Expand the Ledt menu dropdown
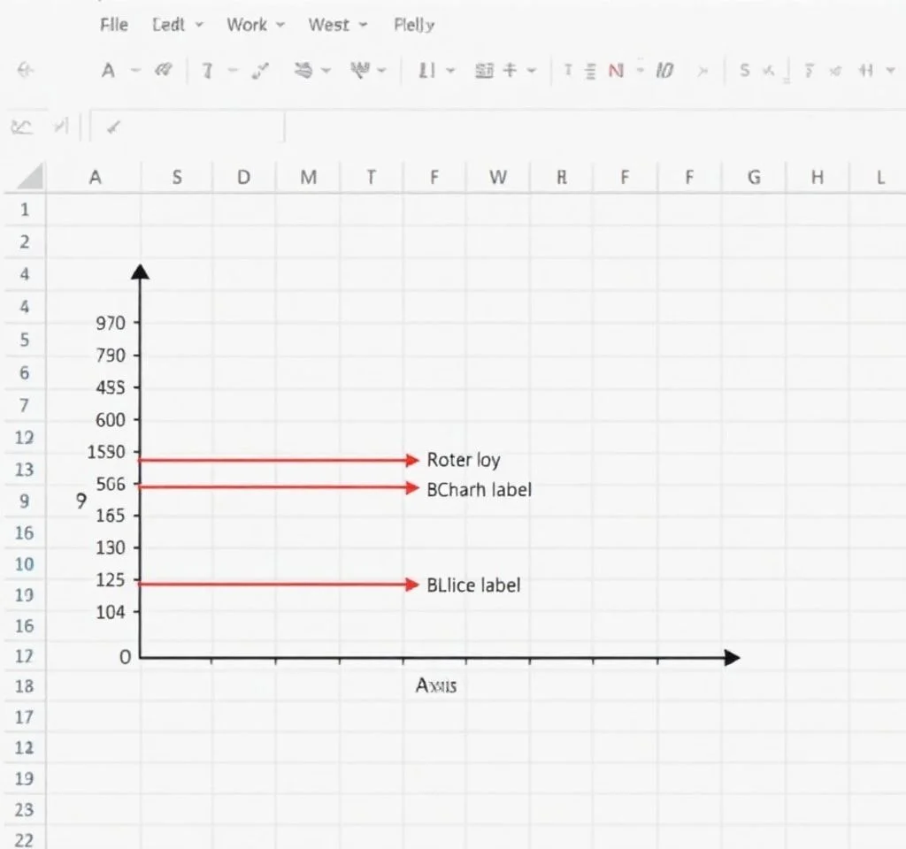 tap(177, 25)
